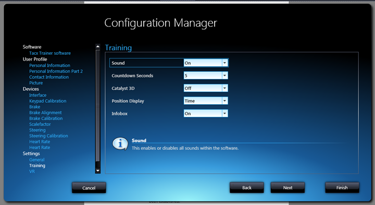Image resolution: width=375 pixels, height=205 pixels.
Task: Select the Brake page link
Action: 35,107
